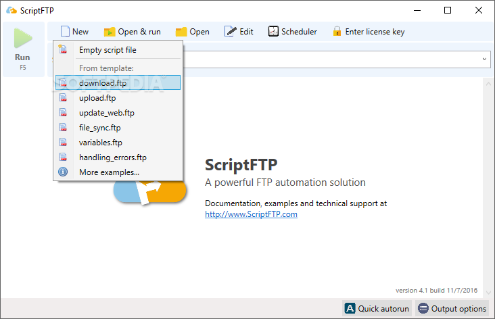Click the info icon beside More examples
The image size is (495, 319).
[63, 172]
